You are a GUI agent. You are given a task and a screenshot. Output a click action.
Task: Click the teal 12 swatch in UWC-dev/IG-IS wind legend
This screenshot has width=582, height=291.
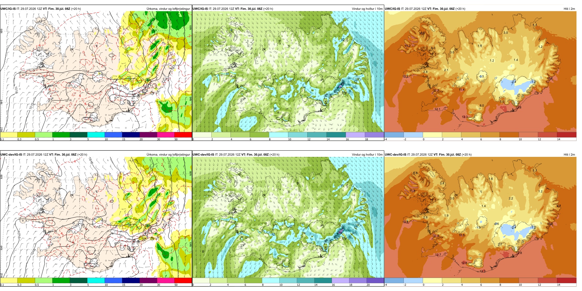(x=305, y=280)
